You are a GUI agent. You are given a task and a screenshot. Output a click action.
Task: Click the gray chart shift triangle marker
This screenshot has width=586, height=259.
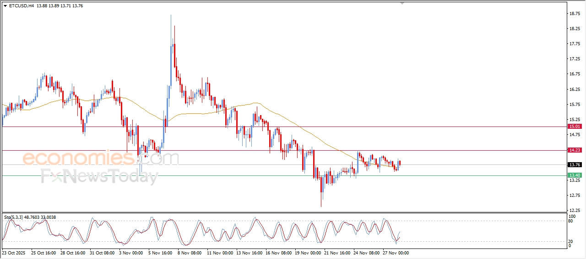402,3
